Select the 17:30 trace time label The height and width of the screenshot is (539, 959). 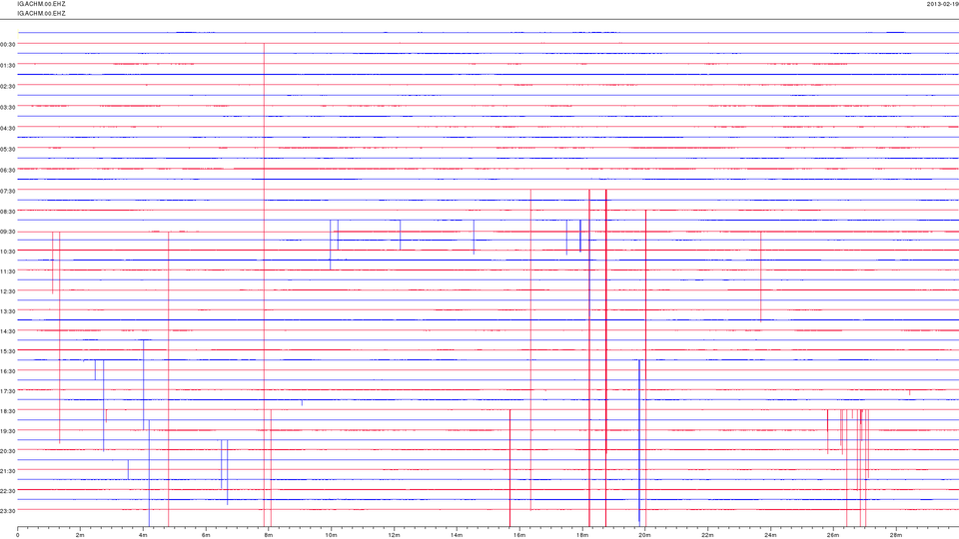(7, 391)
